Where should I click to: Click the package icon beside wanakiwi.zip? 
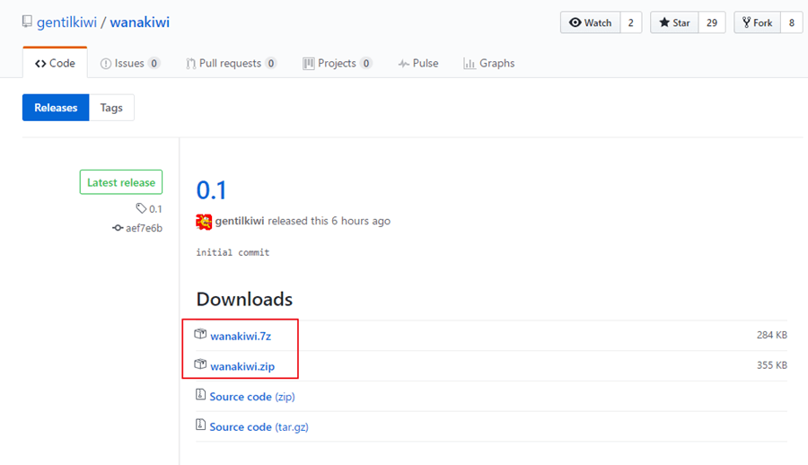pos(200,364)
